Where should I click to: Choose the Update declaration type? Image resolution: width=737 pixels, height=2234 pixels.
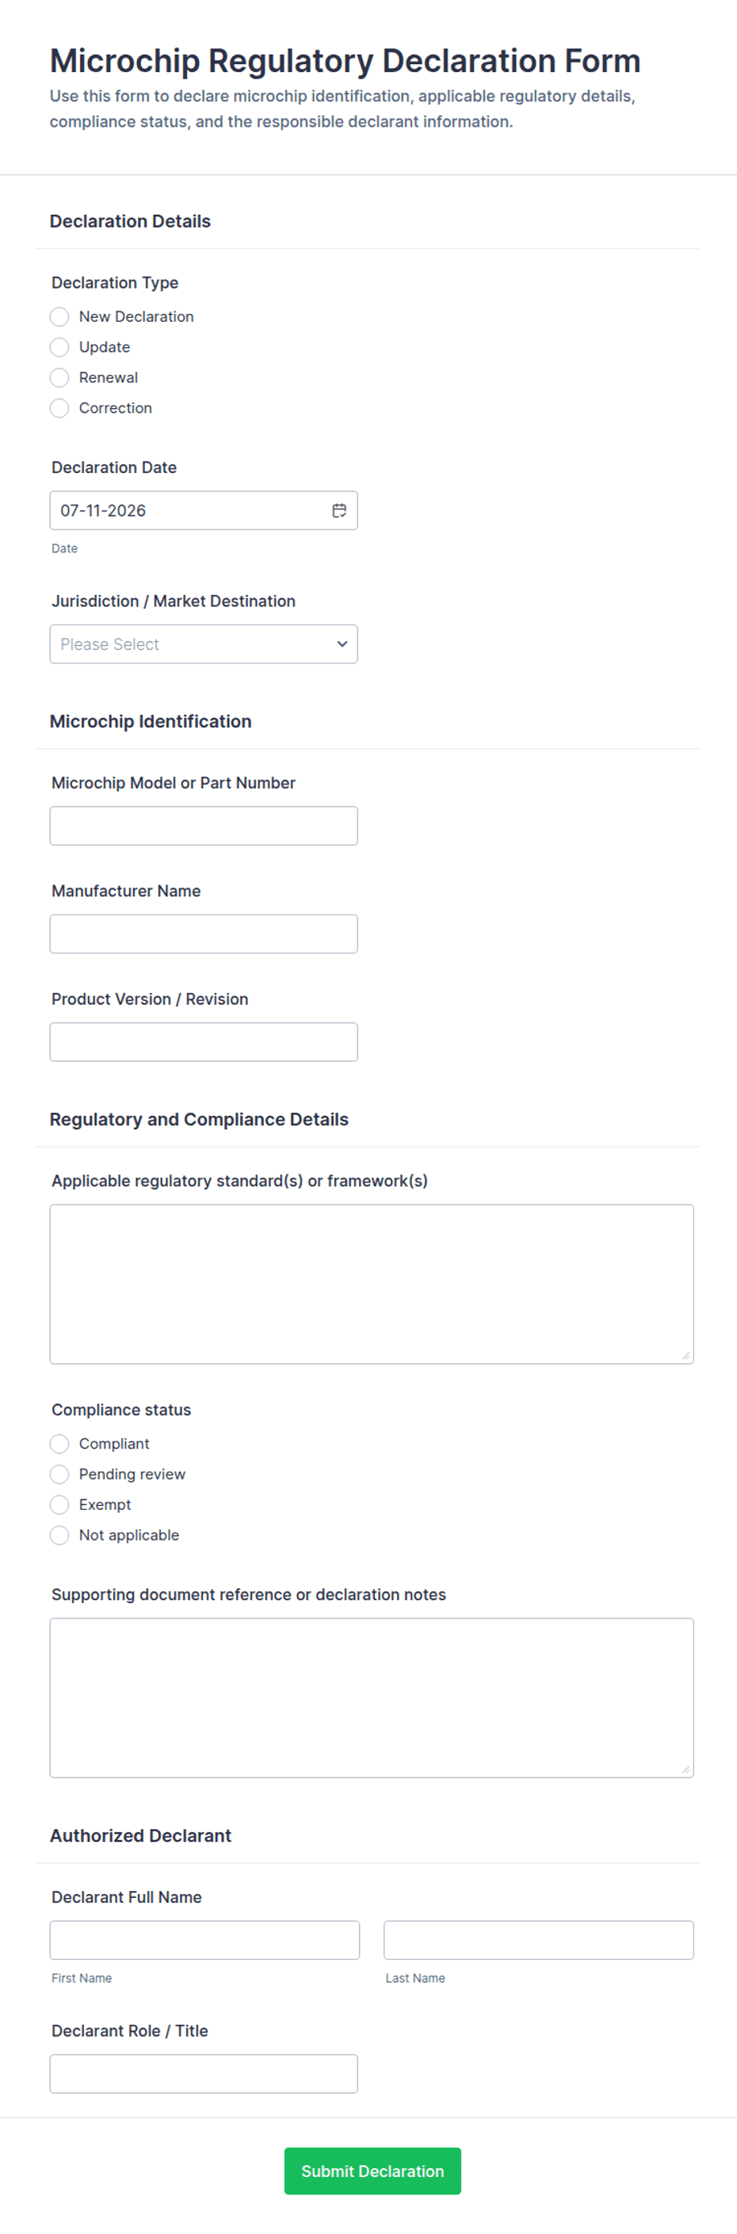point(59,347)
